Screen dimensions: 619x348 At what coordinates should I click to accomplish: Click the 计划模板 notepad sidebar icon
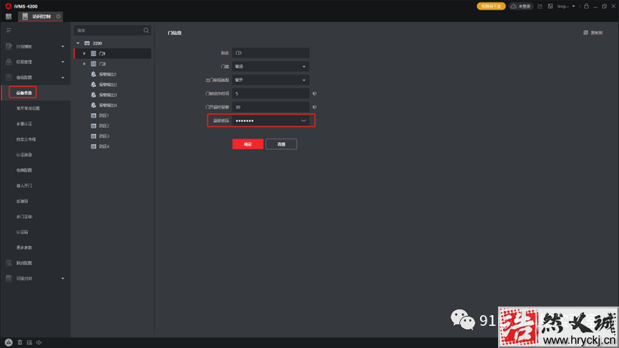click(9, 46)
